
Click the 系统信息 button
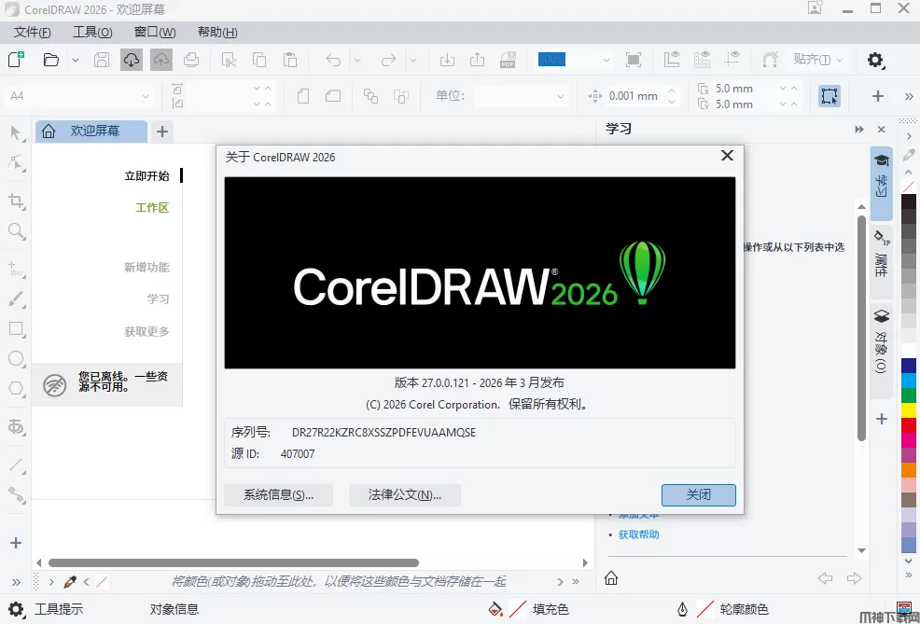(x=278, y=495)
